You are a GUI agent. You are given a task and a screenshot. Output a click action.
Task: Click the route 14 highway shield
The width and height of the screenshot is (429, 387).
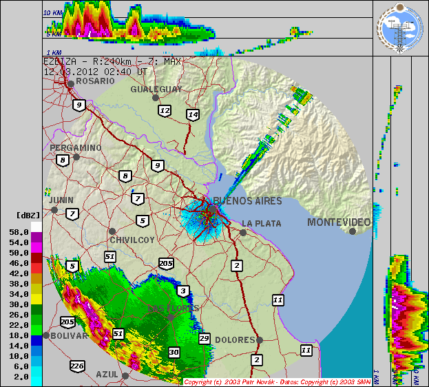[193, 115]
